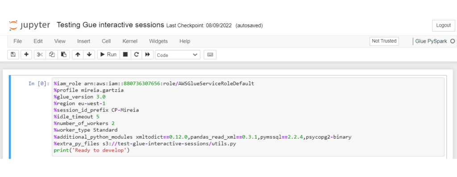Open the Edit menu
Image resolution: width=457 pixels, height=177 pixels.
click(x=38, y=41)
